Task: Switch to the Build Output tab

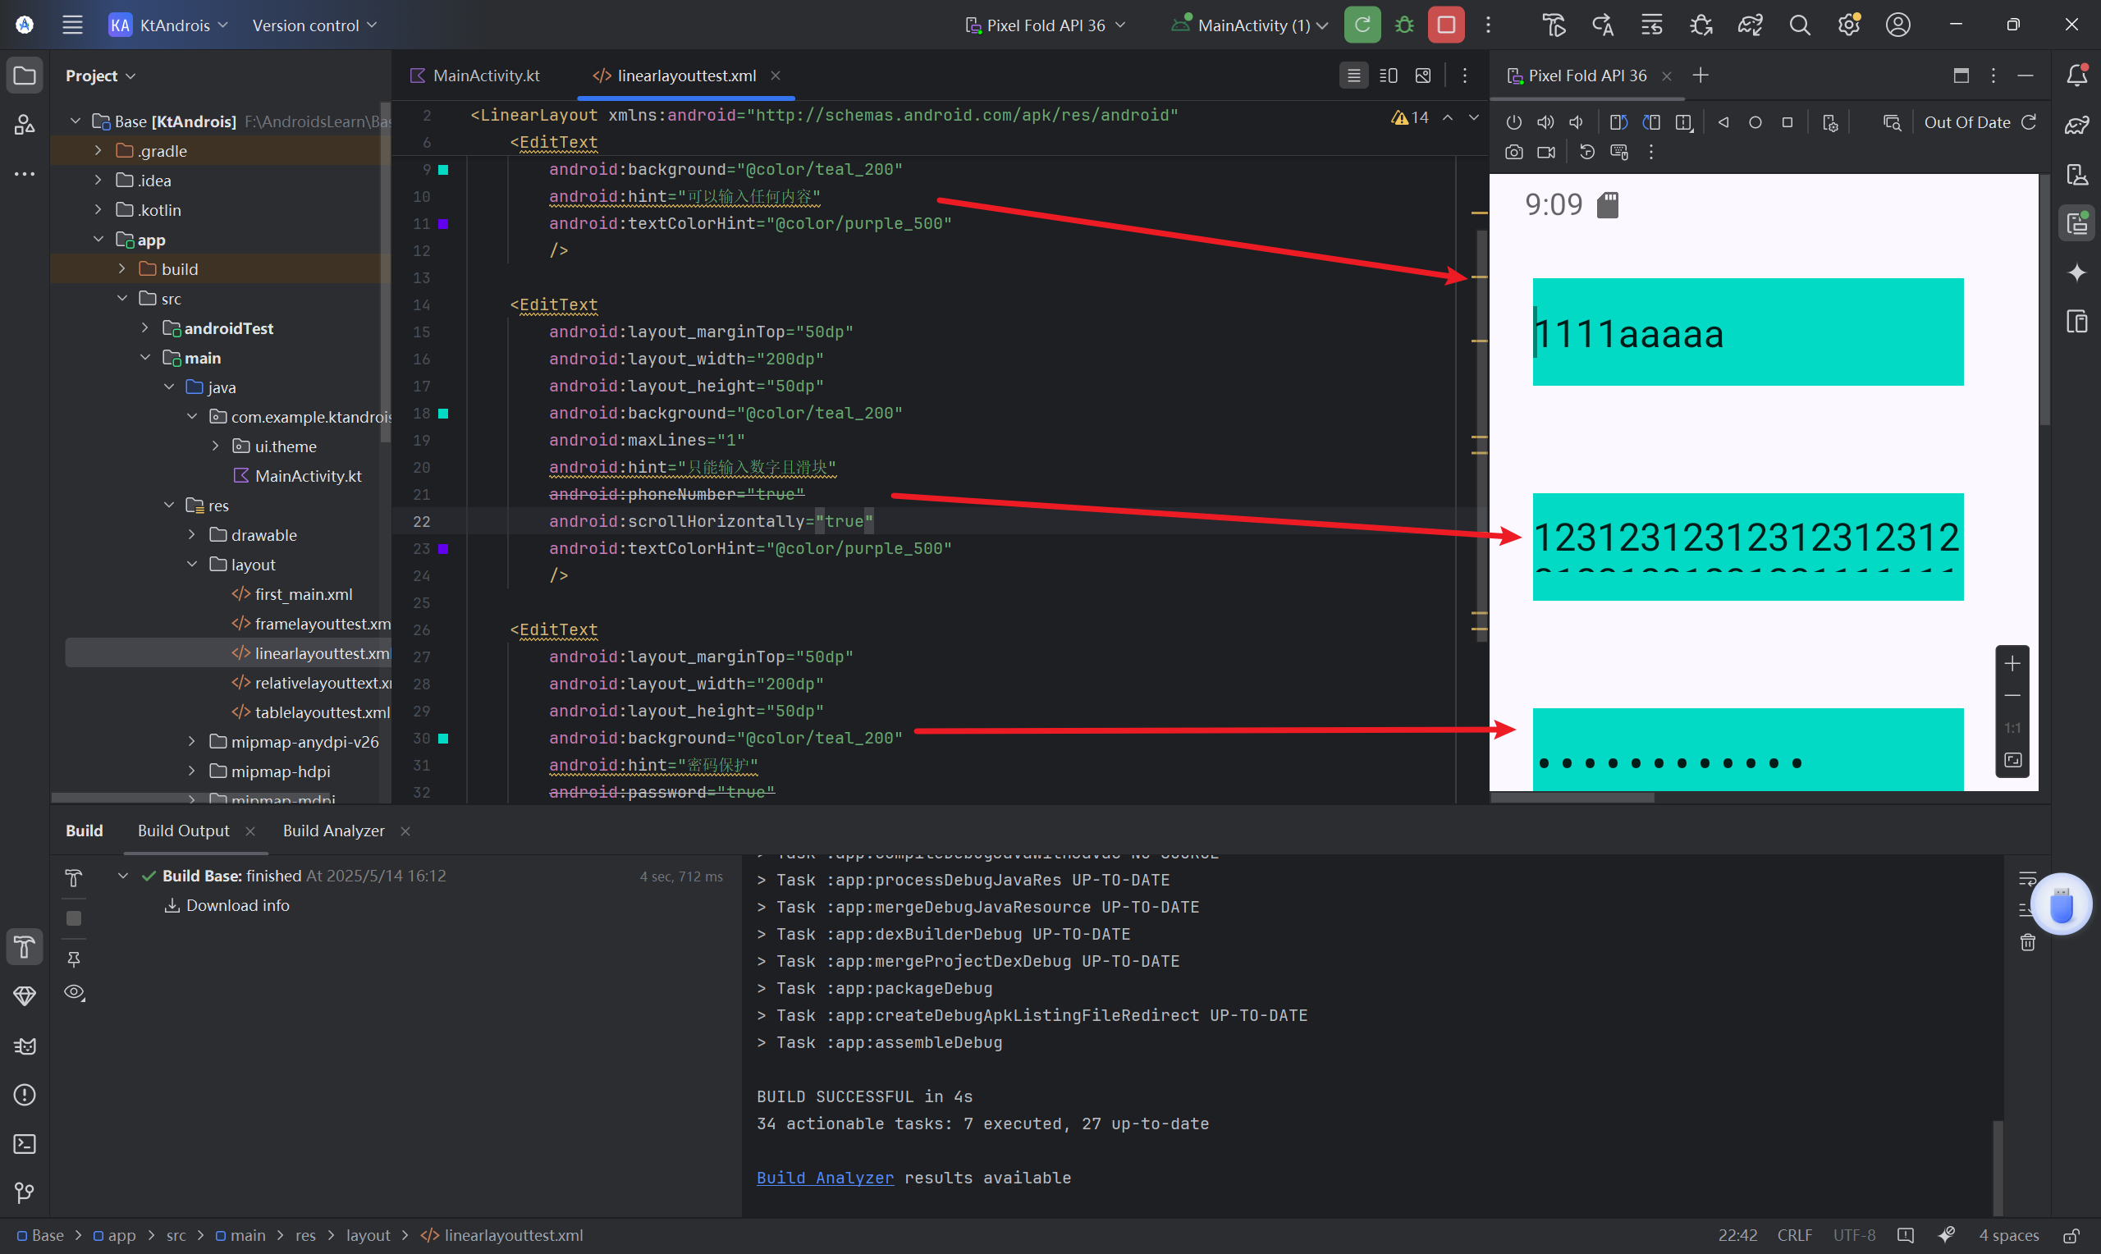Action: 183,831
